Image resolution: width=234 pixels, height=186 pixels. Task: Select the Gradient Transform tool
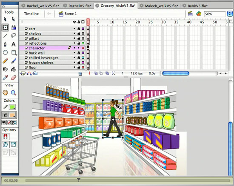click(x=14, y=28)
